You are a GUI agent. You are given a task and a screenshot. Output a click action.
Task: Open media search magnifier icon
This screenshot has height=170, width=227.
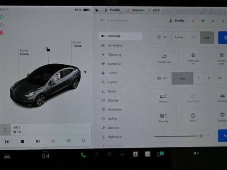(x=84, y=141)
